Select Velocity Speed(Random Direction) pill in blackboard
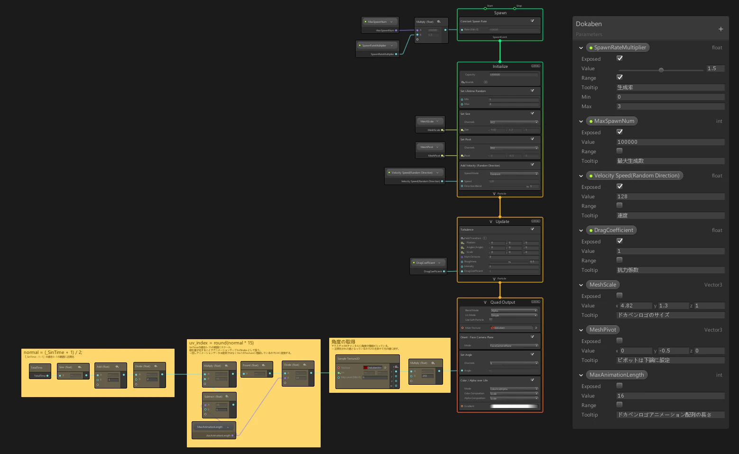 coord(635,176)
